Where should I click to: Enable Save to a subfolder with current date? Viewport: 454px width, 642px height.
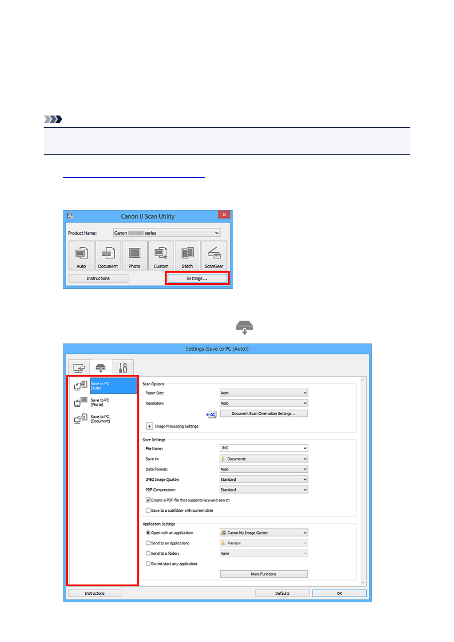click(148, 510)
